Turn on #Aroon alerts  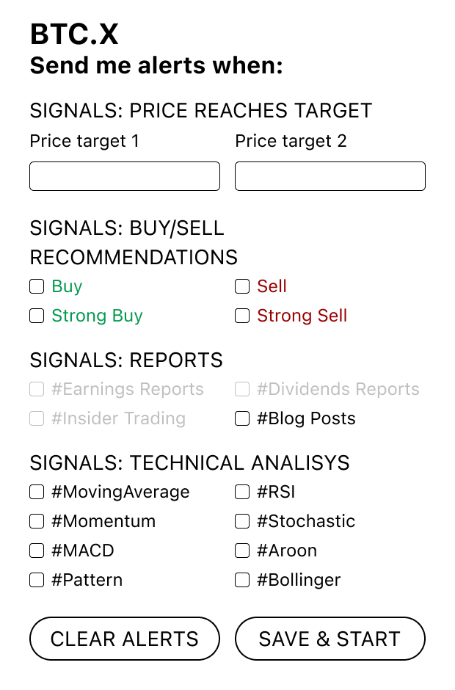(242, 551)
